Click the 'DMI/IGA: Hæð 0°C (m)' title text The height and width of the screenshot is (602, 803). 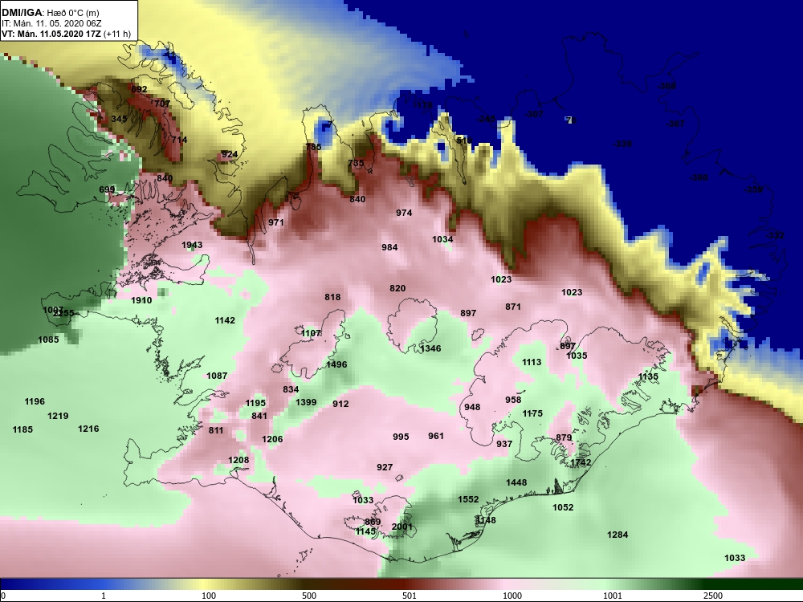coord(50,13)
